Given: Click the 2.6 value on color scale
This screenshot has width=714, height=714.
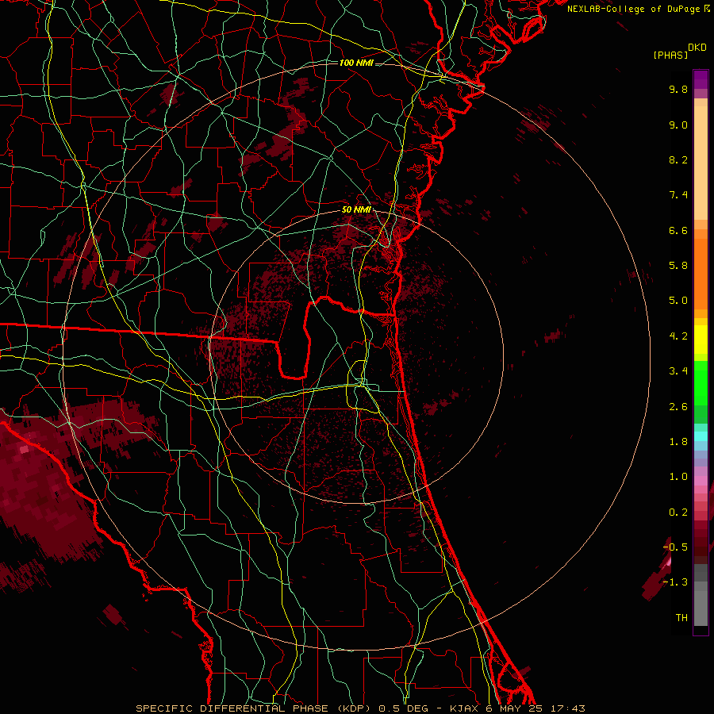Looking at the screenshot, I should (678, 407).
